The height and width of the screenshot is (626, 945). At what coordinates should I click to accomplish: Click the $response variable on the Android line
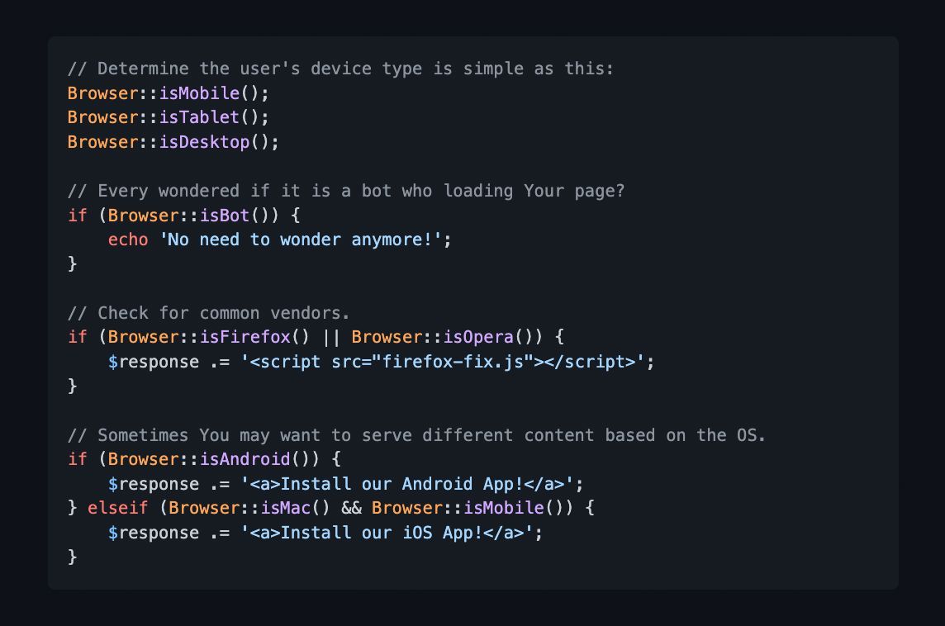coord(154,484)
